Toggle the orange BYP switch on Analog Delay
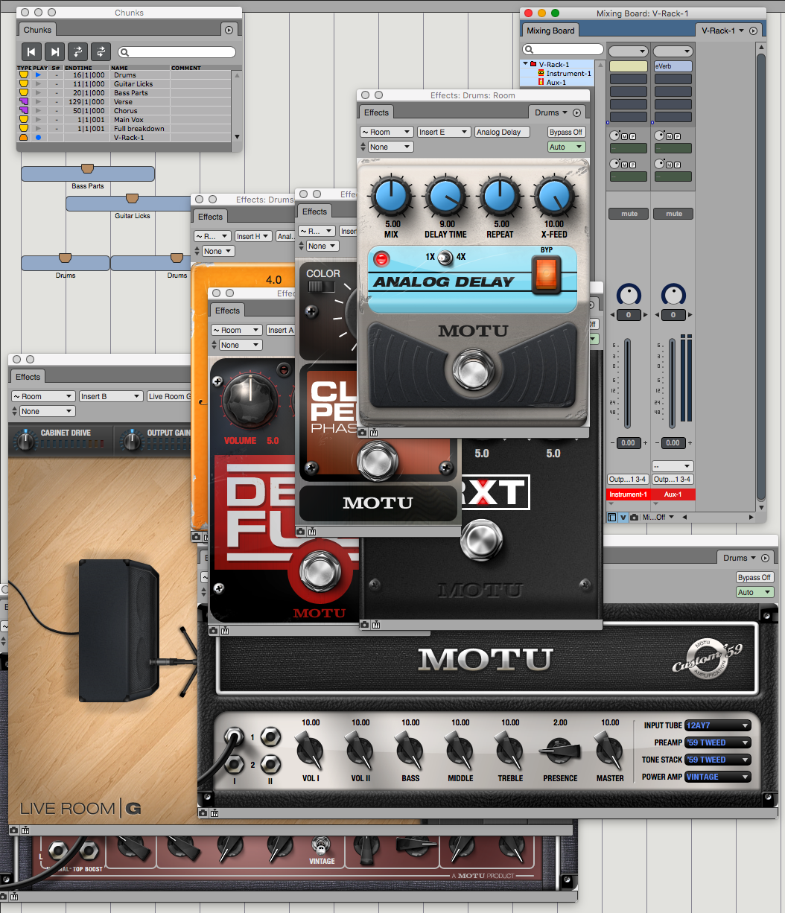The height and width of the screenshot is (913, 785). tap(547, 274)
